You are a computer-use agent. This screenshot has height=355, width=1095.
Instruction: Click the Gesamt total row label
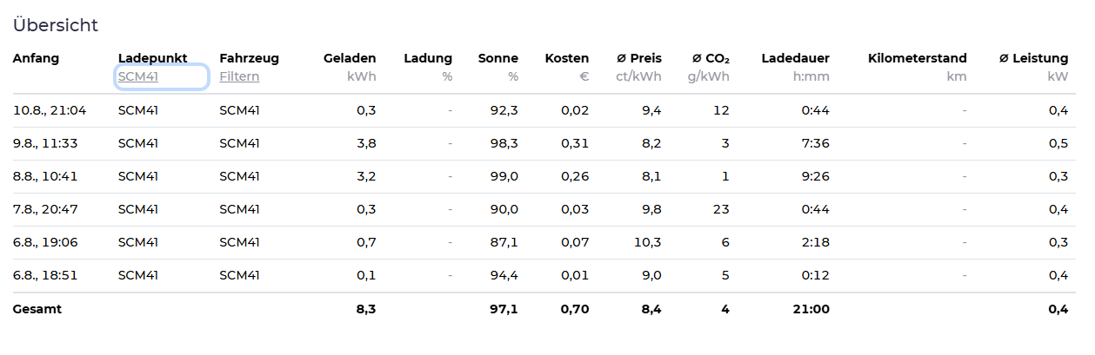(37, 308)
